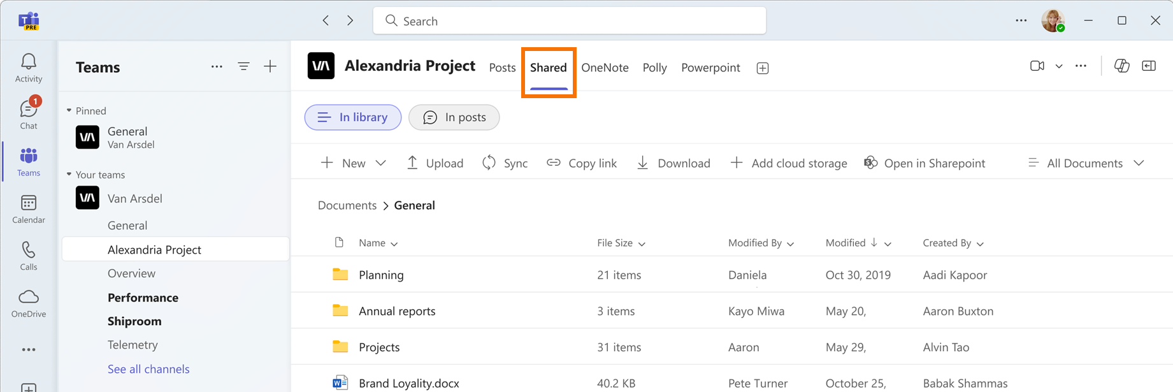Viewport: 1173px width, 392px height.
Task: Open the Calendar app icon
Action: click(29, 209)
